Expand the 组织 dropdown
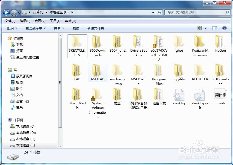The height and width of the screenshot is (165, 233). pyautogui.click(x=12, y=28)
